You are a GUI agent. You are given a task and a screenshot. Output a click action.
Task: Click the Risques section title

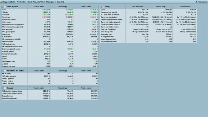pyautogui.click(x=10, y=88)
